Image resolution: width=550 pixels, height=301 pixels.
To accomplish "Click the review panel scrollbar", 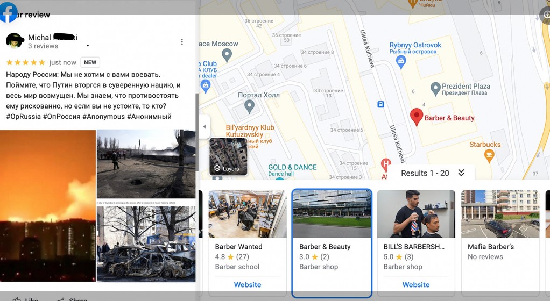I will click(197, 132).
